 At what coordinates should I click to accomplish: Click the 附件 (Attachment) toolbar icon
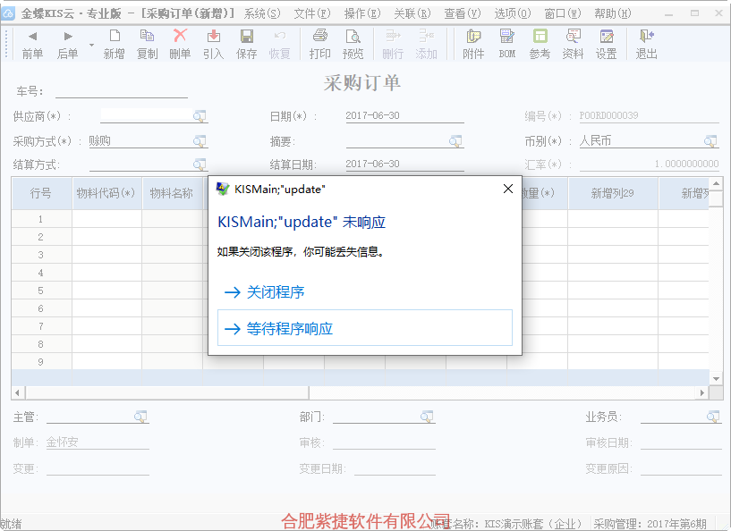pos(473,43)
